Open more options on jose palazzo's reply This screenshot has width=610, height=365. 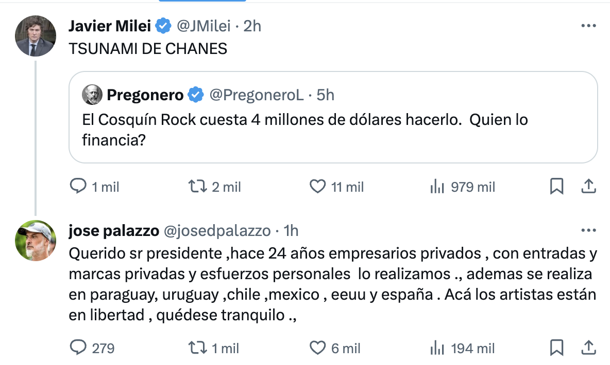588,231
